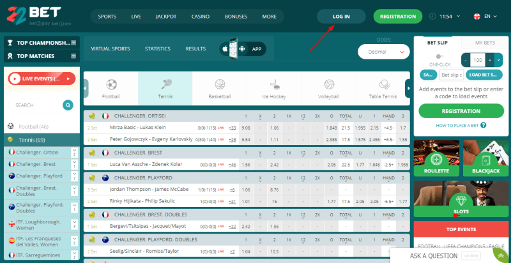Click the Australia flag in Challenger Playford header
Image resolution: width=511 pixels, height=263 pixels.
point(105,177)
